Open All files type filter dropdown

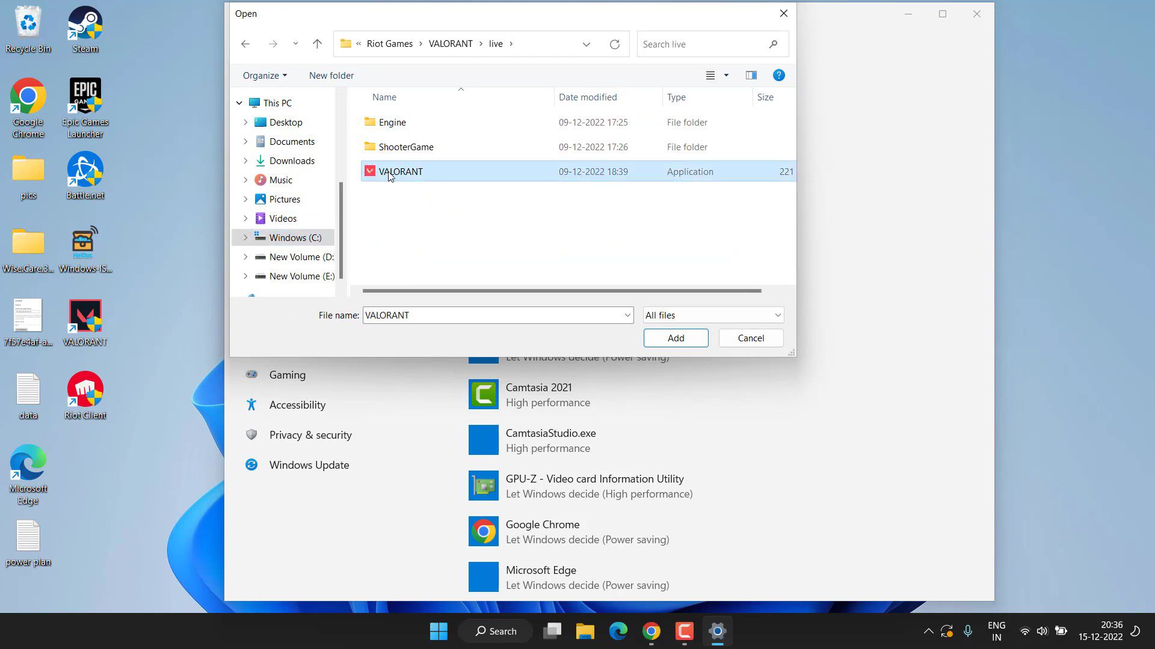point(713,315)
